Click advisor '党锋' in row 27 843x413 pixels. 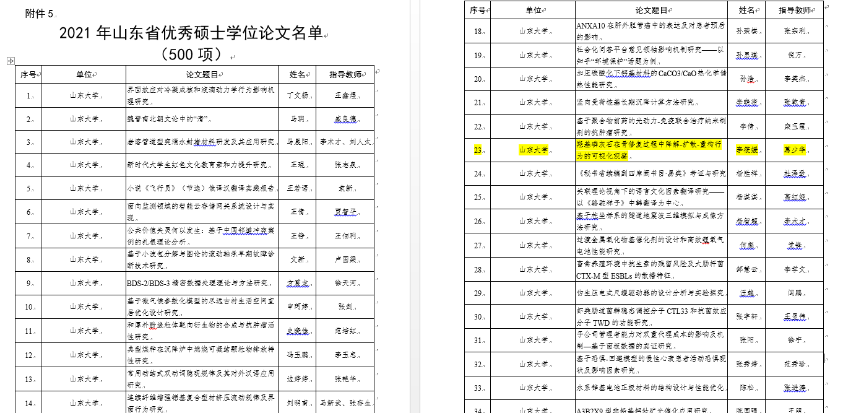click(795, 245)
